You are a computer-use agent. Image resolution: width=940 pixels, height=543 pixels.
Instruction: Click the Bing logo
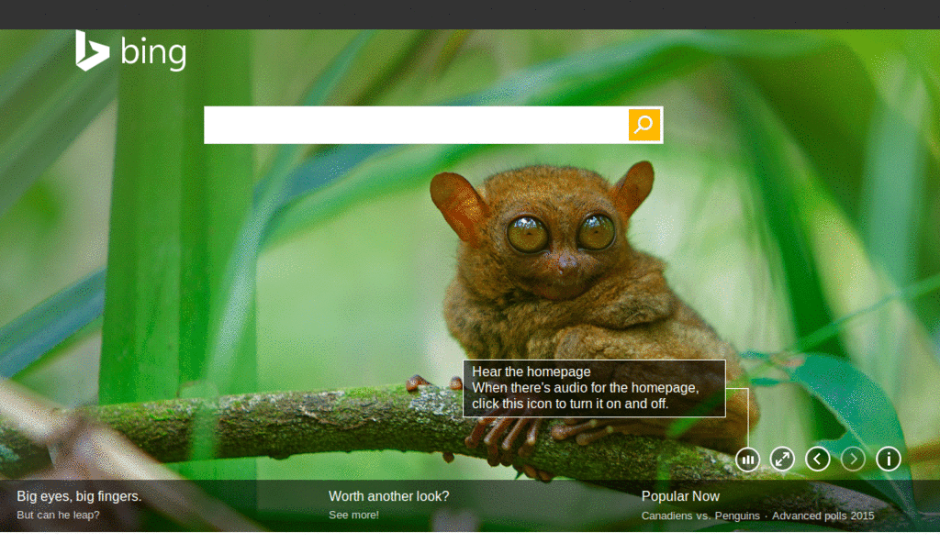(130, 51)
